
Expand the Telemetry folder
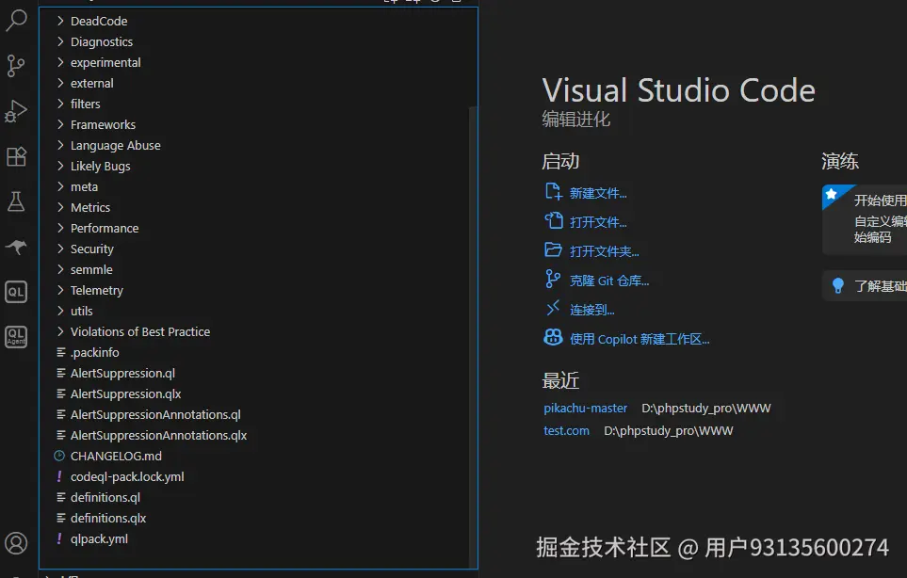(60, 290)
